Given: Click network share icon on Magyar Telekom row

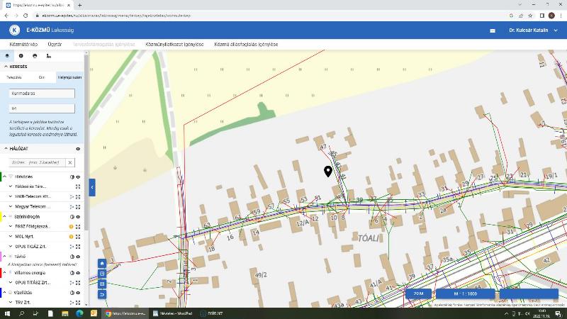Looking at the screenshot, I should click(72, 207).
